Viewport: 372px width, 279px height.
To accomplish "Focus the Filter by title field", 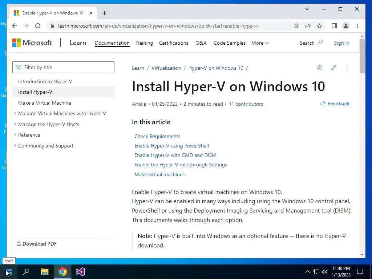I will [x=63, y=67].
